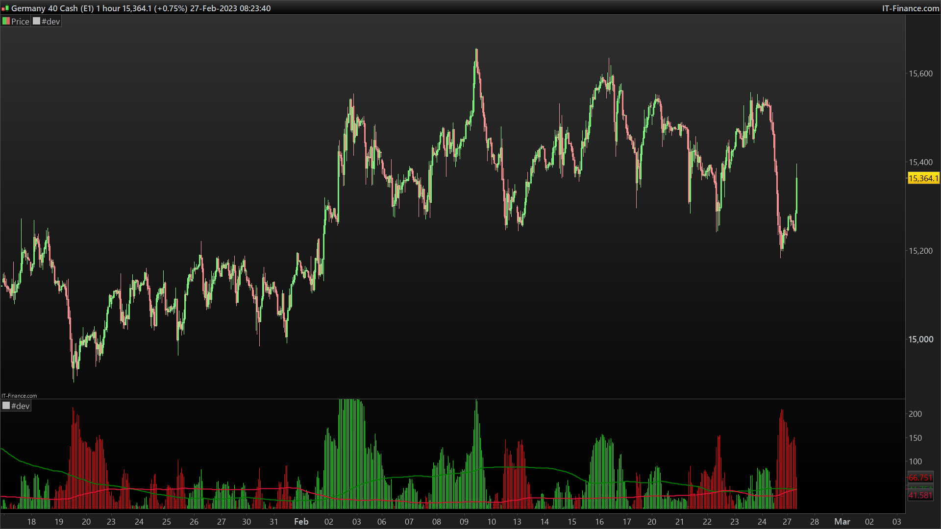The image size is (941, 529).
Task: Click date 16 on the time axis
Action: pyautogui.click(x=599, y=522)
